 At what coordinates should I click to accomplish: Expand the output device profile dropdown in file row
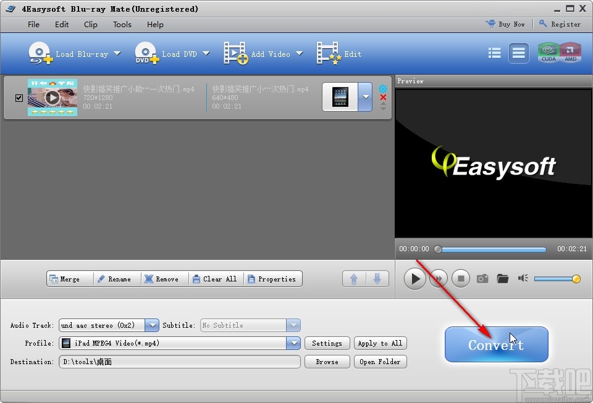point(365,97)
